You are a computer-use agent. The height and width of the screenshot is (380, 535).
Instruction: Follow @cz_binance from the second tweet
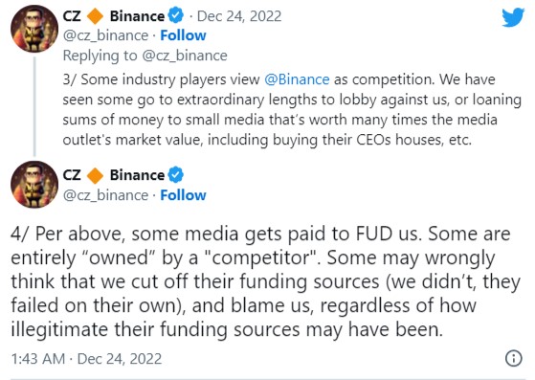183,195
